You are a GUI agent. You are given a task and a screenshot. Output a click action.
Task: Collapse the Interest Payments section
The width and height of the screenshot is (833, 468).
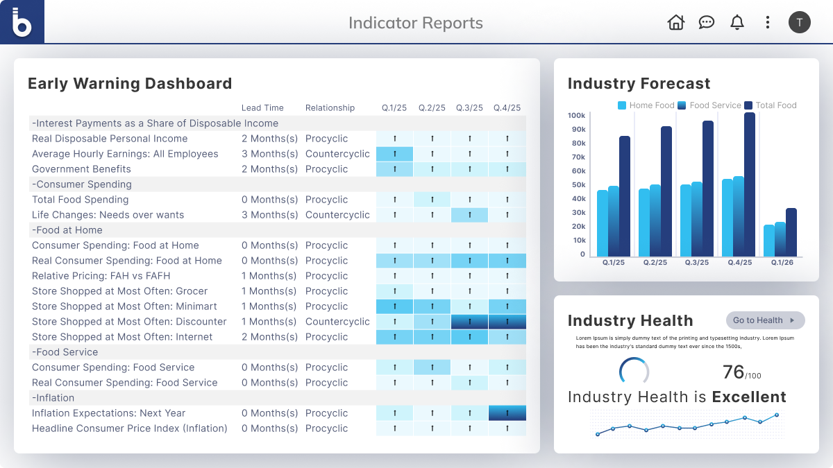tap(155, 123)
